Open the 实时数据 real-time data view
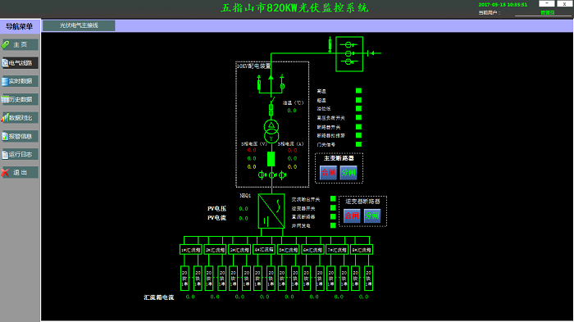Viewport: 574px width, 322px height. 20,81
